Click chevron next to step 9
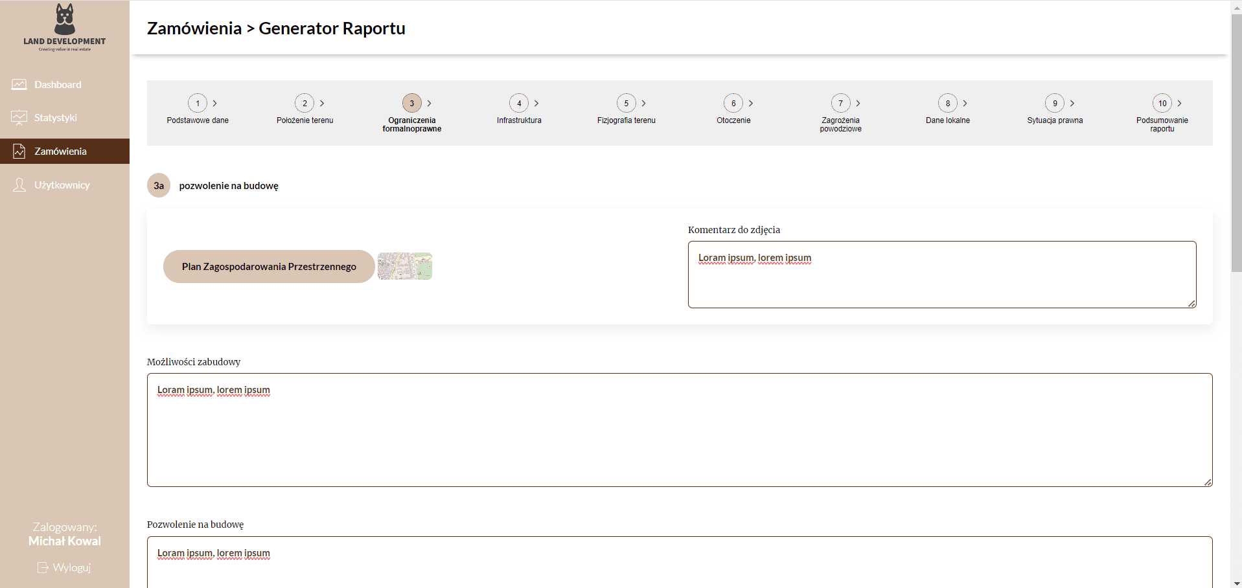This screenshot has width=1242, height=588. click(x=1072, y=103)
